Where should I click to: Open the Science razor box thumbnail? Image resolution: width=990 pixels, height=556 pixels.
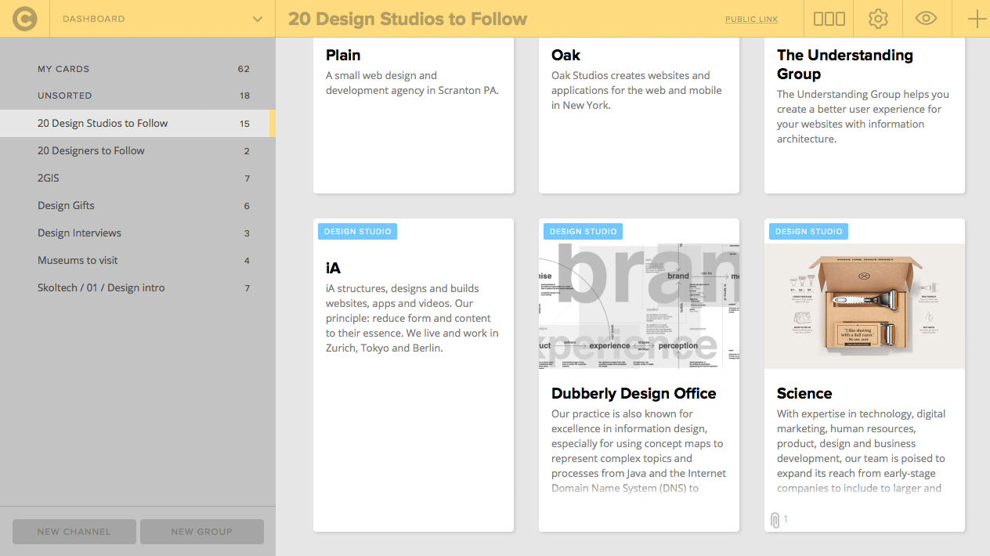865,306
